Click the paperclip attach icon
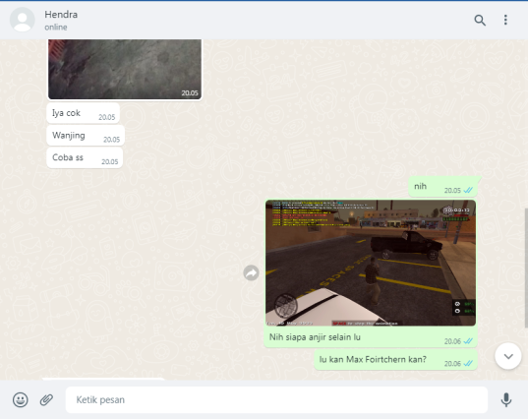 click(46, 399)
